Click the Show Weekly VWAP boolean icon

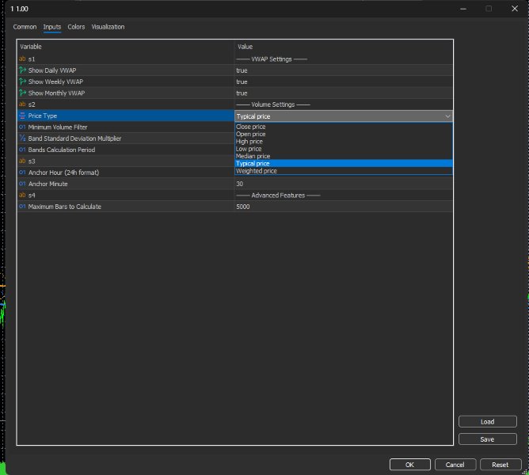coord(22,82)
